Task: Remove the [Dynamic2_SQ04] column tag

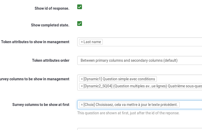Action: pyautogui.click(x=82, y=86)
